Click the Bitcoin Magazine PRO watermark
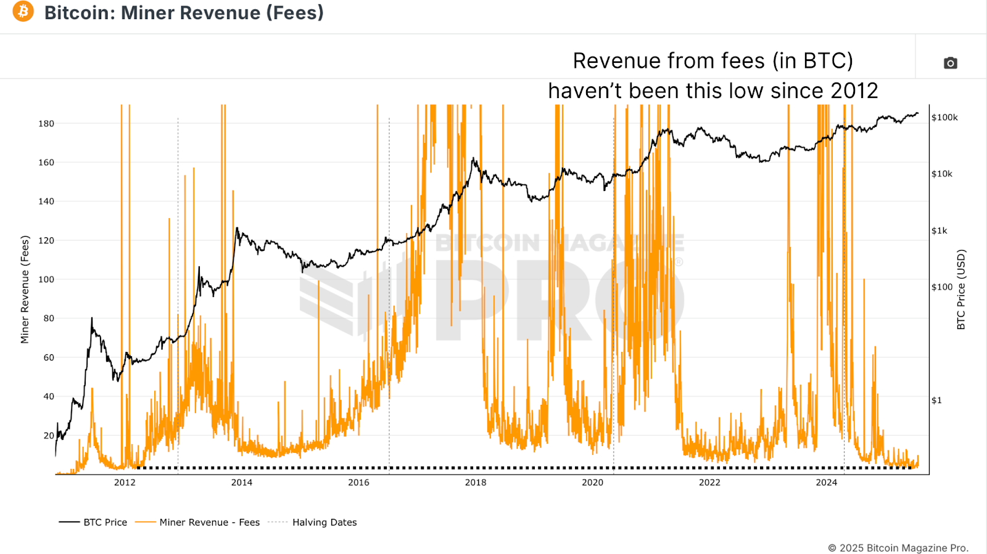The width and height of the screenshot is (987, 554). [492, 287]
